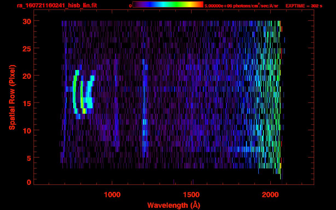Click the spatial row 0 tick label

(x=28, y=182)
